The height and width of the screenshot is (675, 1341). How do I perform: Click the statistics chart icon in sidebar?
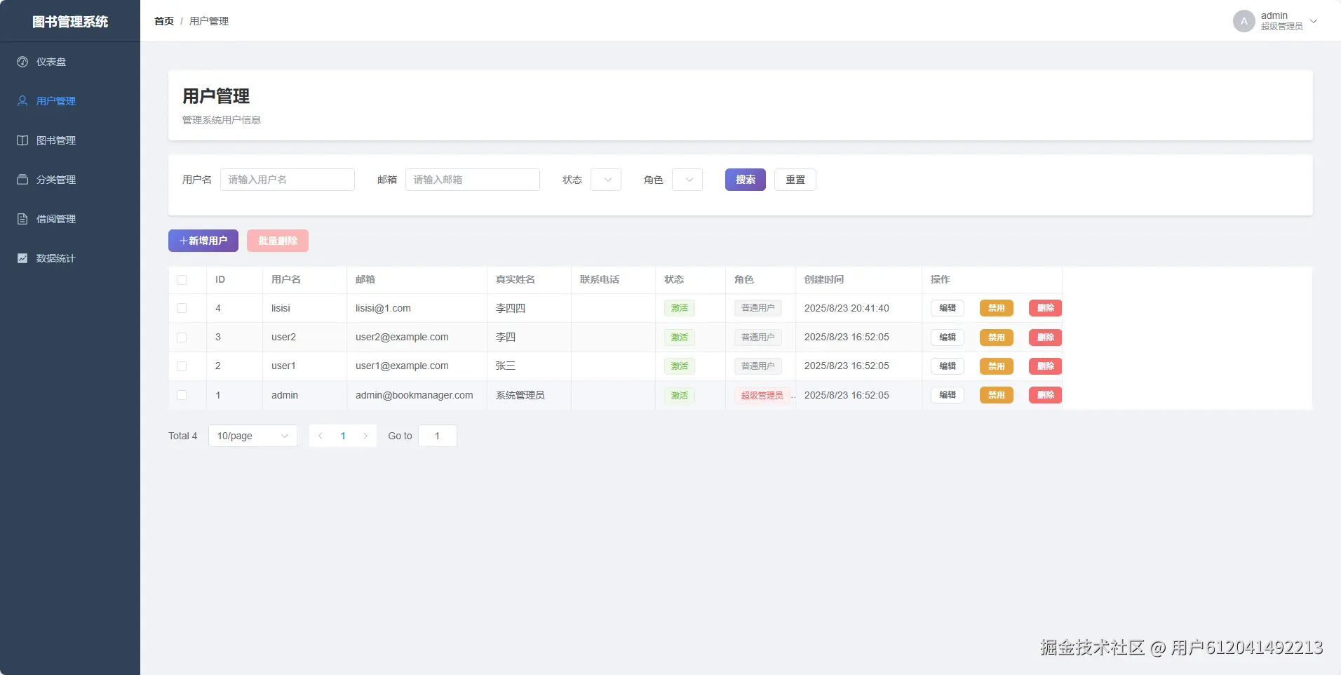pyautogui.click(x=22, y=258)
